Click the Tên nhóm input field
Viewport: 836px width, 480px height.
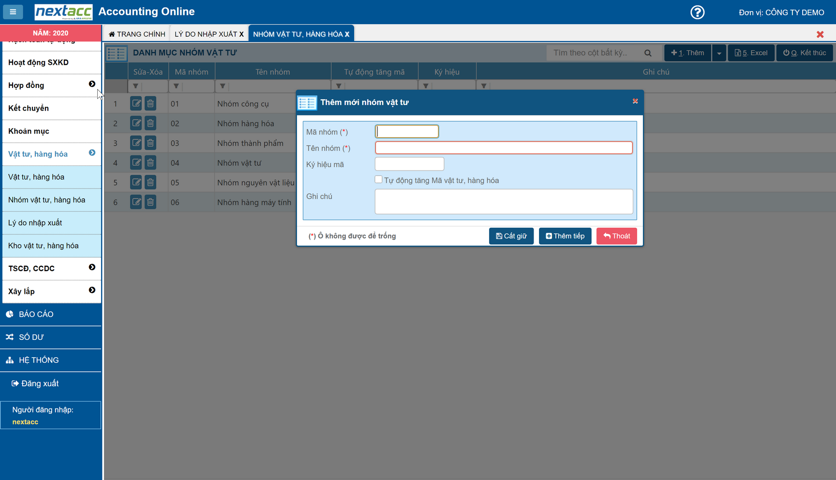pos(503,148)
